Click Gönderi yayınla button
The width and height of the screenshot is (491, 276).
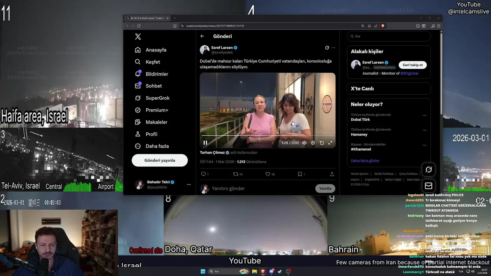[x=160, y=160]
